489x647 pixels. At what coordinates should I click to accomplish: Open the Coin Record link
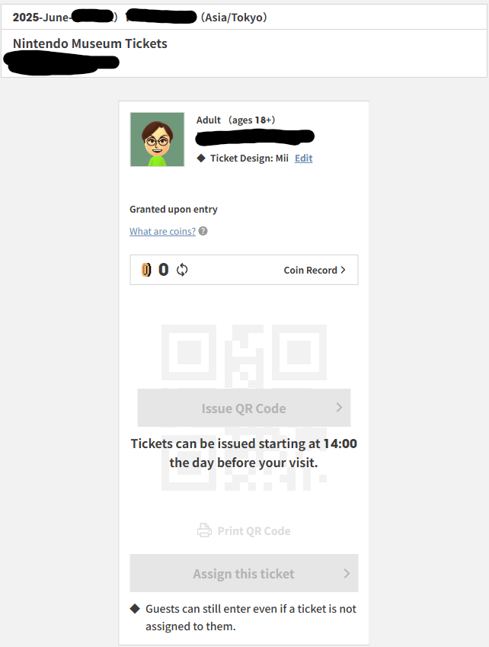pos(315,270)
